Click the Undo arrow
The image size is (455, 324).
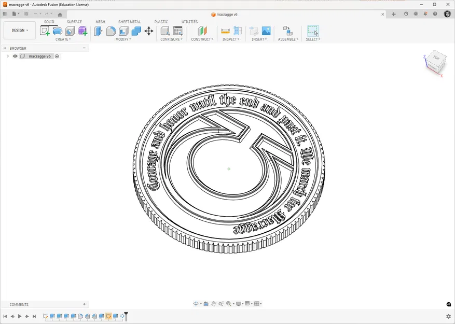36,14
